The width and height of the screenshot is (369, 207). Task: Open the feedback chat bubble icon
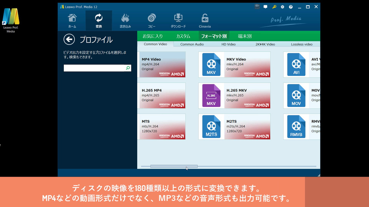coord(266,7)
